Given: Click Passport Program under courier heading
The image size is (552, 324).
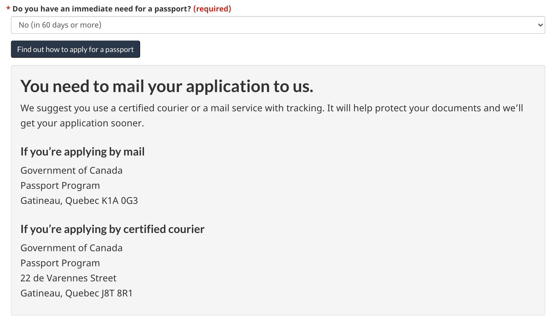Looking at the screenshot, I should pyautogui.click(x=60, y=263).
